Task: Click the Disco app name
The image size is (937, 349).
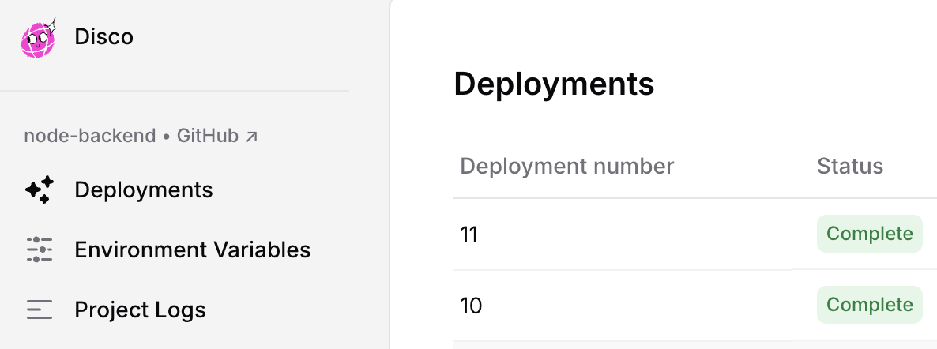Action: tap(103, 36)
